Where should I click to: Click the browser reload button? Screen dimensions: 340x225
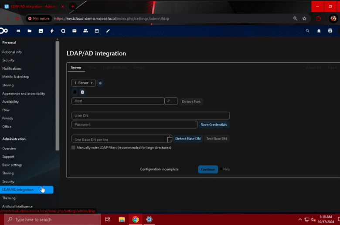click(17, 19)
